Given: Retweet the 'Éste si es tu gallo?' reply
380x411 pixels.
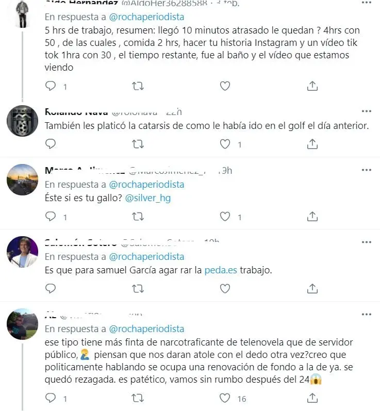Looking at the screenshot, I should pos(138,217).
